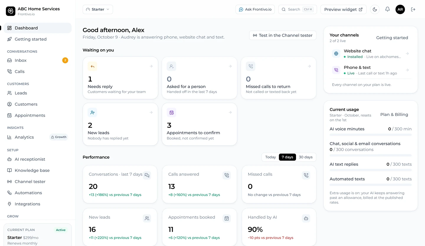The height and width of the screenshot is (246, 425).
Task: Click Calls answered phone icon
Action: click(x=227, y=175)
